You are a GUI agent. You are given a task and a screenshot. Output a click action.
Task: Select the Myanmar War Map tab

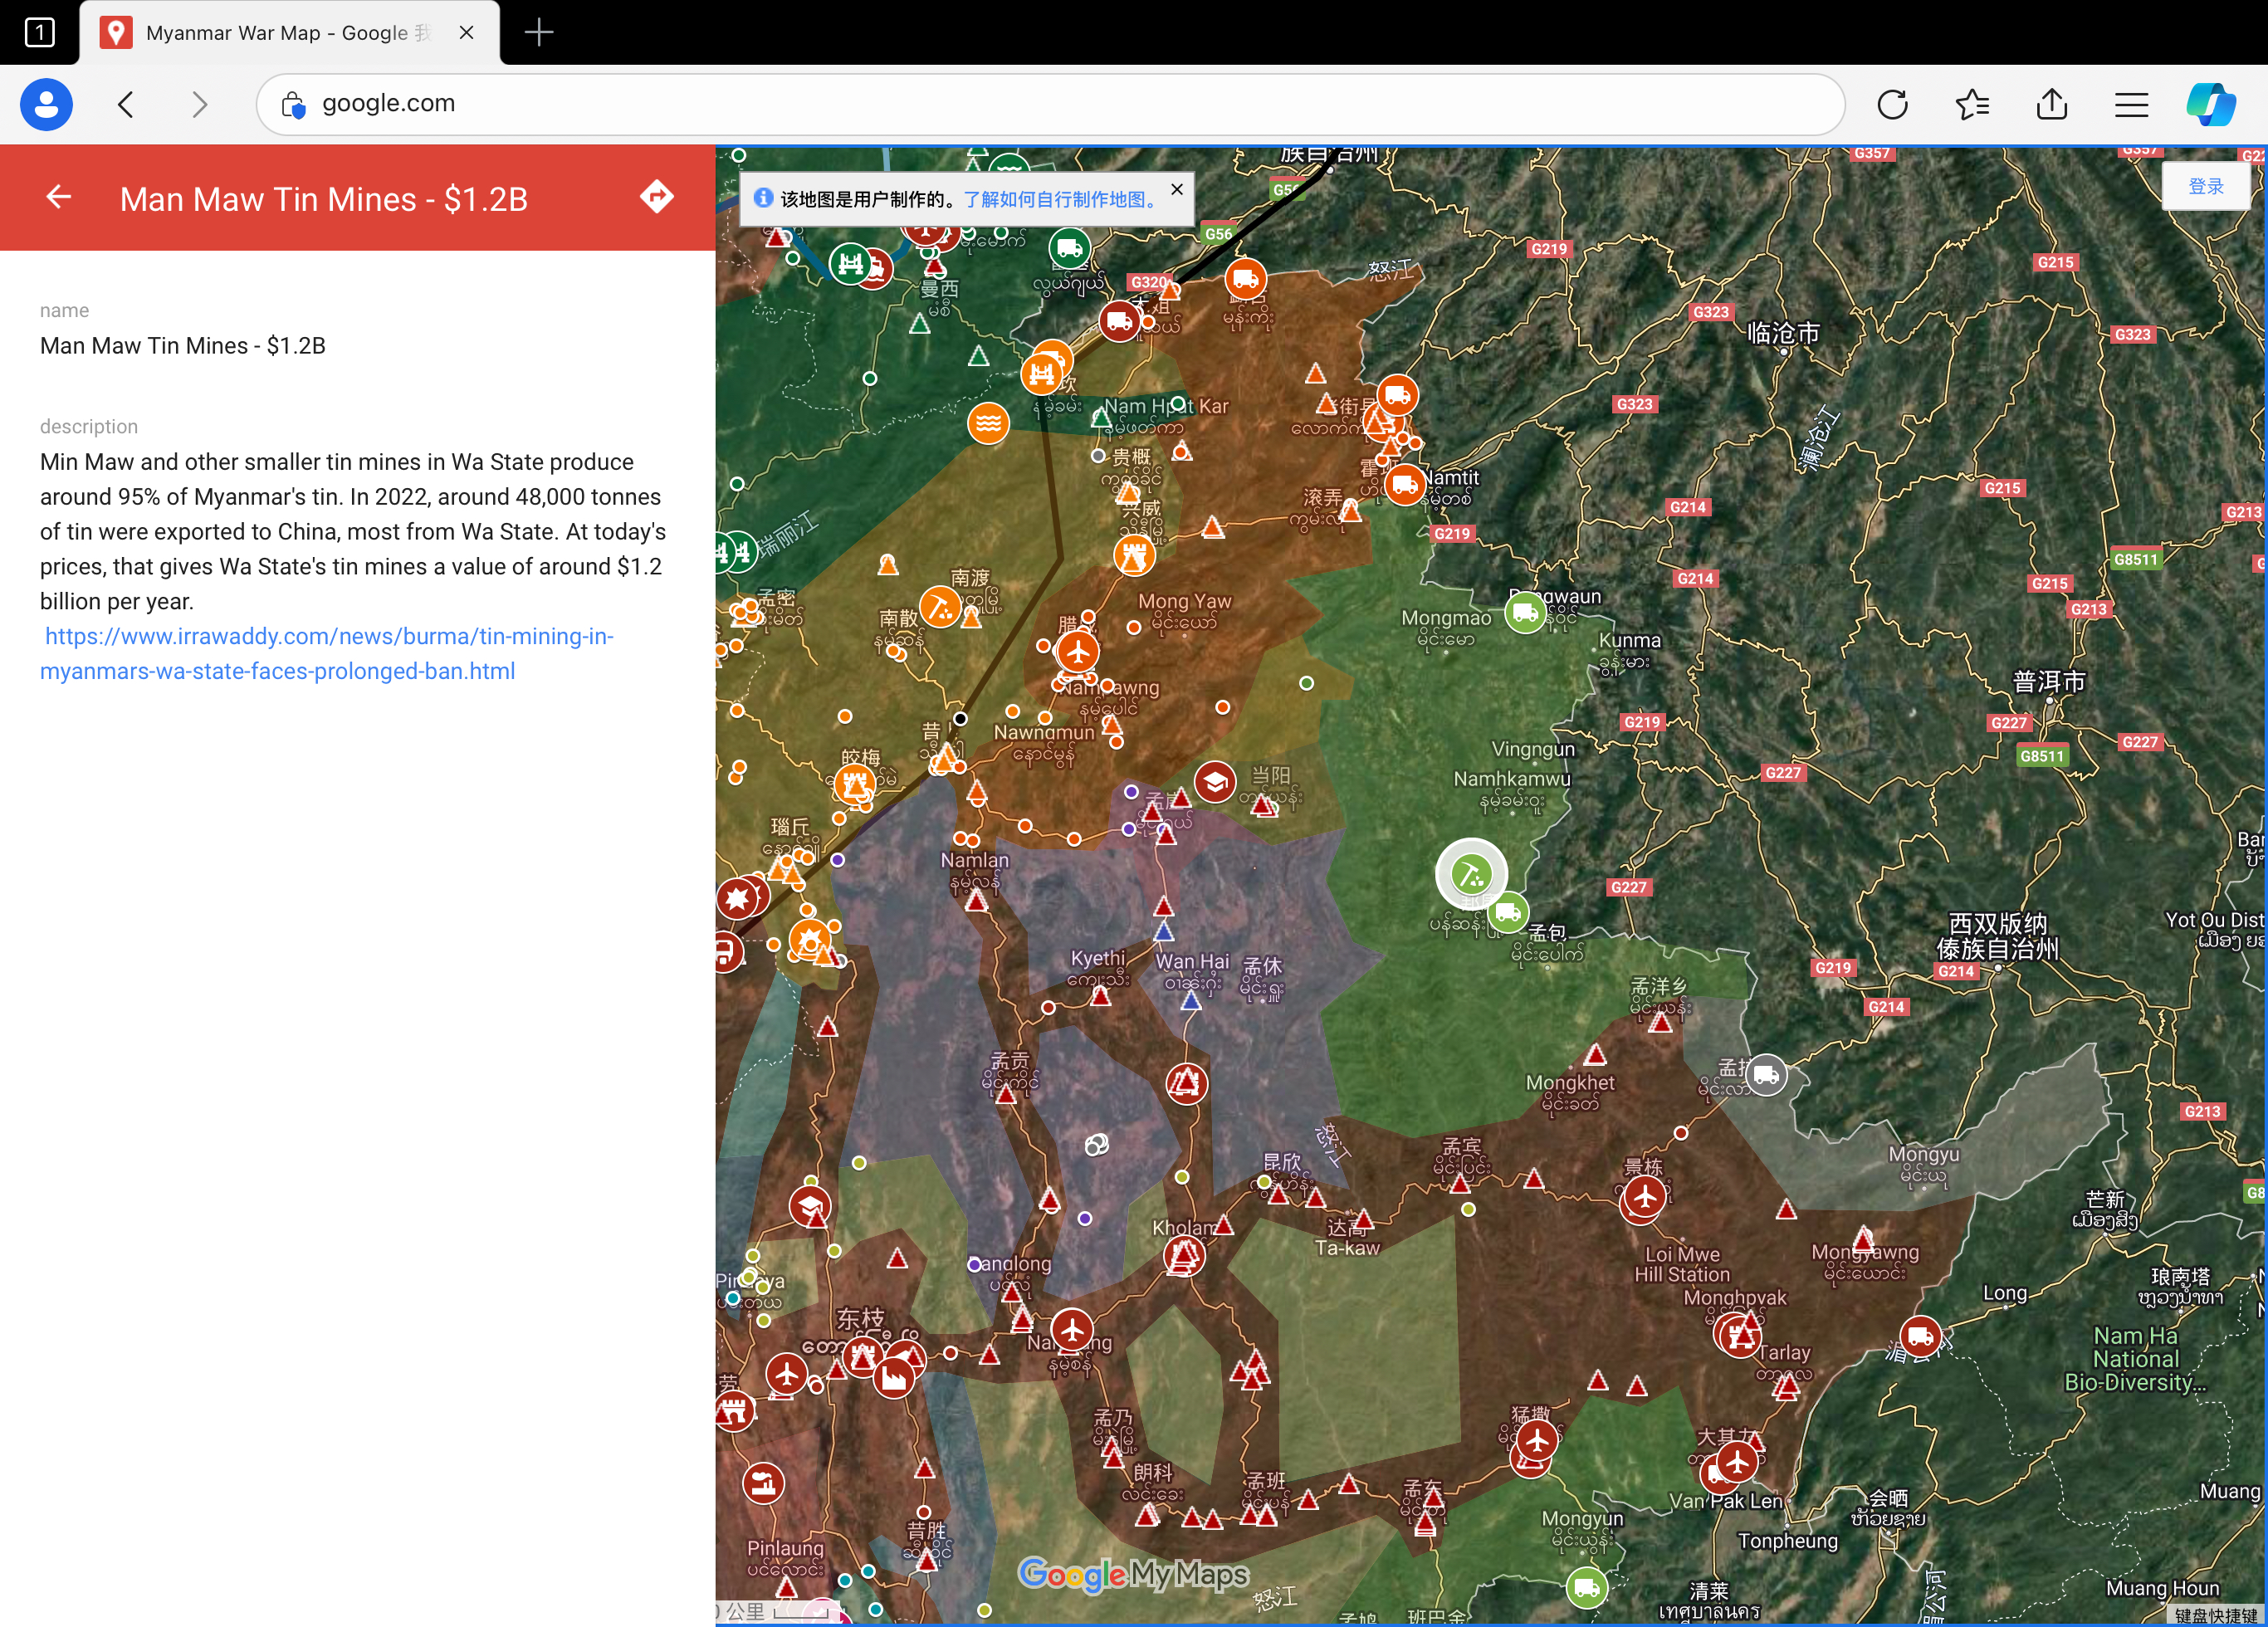(290, 33)
